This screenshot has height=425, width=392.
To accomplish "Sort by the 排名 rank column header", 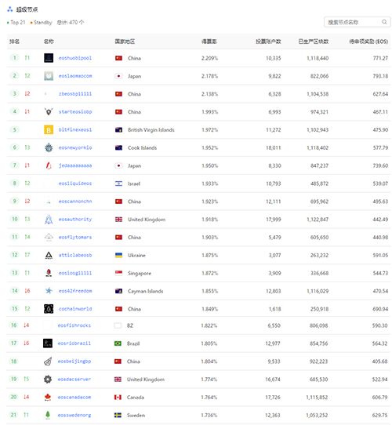I will pyautogui.click(x=14, y=42).
